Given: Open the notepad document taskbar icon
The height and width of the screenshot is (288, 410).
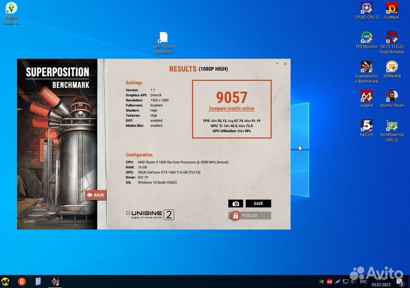Looking at the screenshot, I should (x=38, y=282).
